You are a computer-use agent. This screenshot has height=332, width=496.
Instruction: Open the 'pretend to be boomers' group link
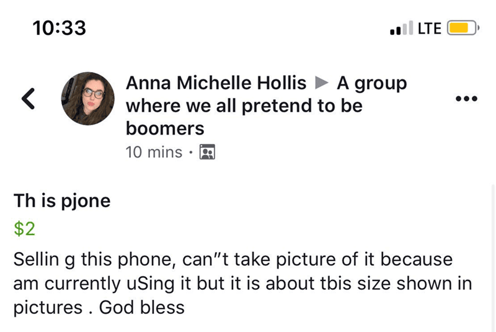[x=244, y=105]
